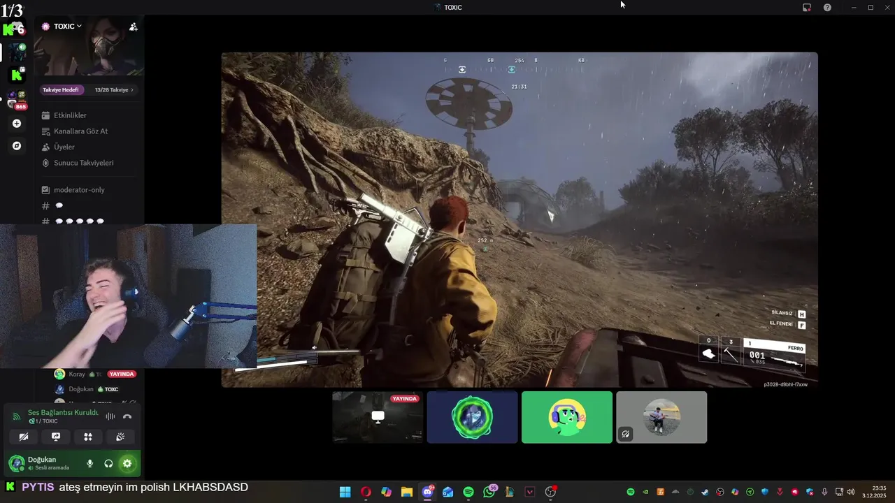
Task: Click 'Ses Bağlantısı Kuruldu' status text
Action: (x=63, y=412)
